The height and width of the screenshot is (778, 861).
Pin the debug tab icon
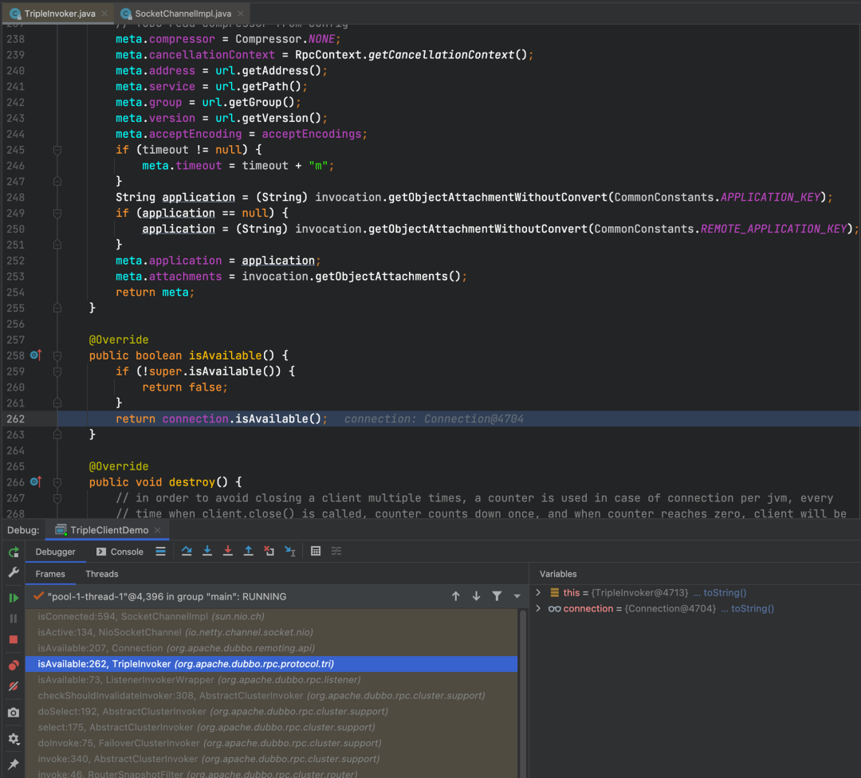coord(14,764)
